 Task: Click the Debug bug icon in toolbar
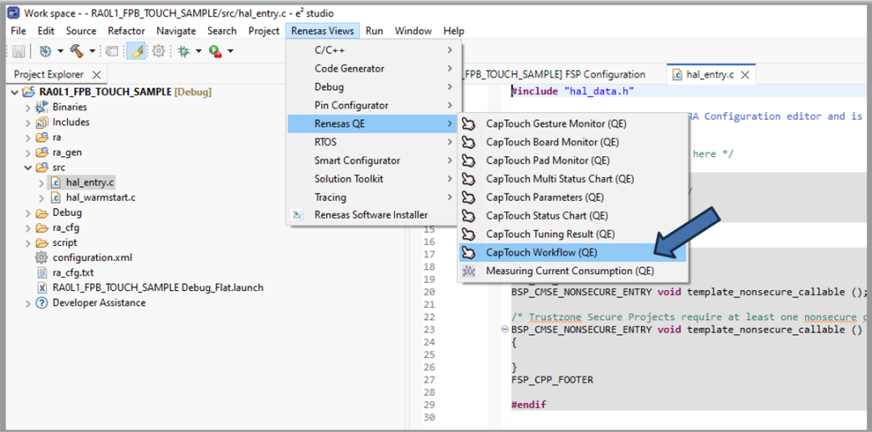click(x=184, y=51)
